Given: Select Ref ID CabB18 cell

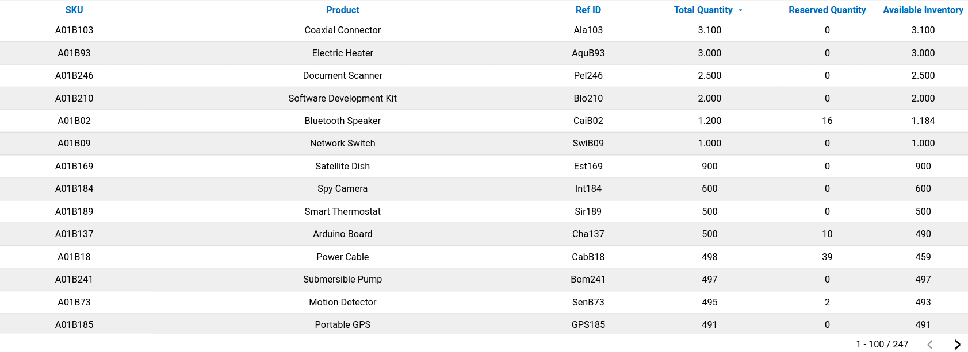Looking at the screenshot, I should tap(588, 257).
